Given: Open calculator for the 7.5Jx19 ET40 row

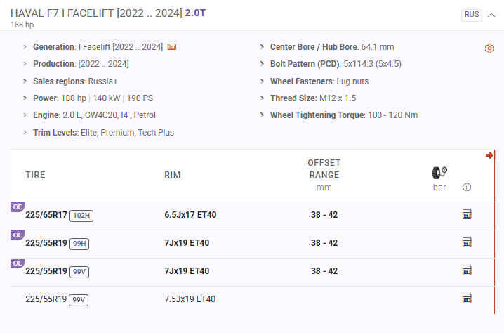Looking at the screenshot, I should coord(467,299).
